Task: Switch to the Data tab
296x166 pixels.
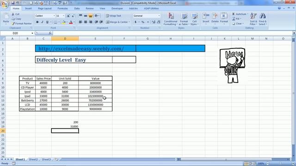Action: point(77,8)
